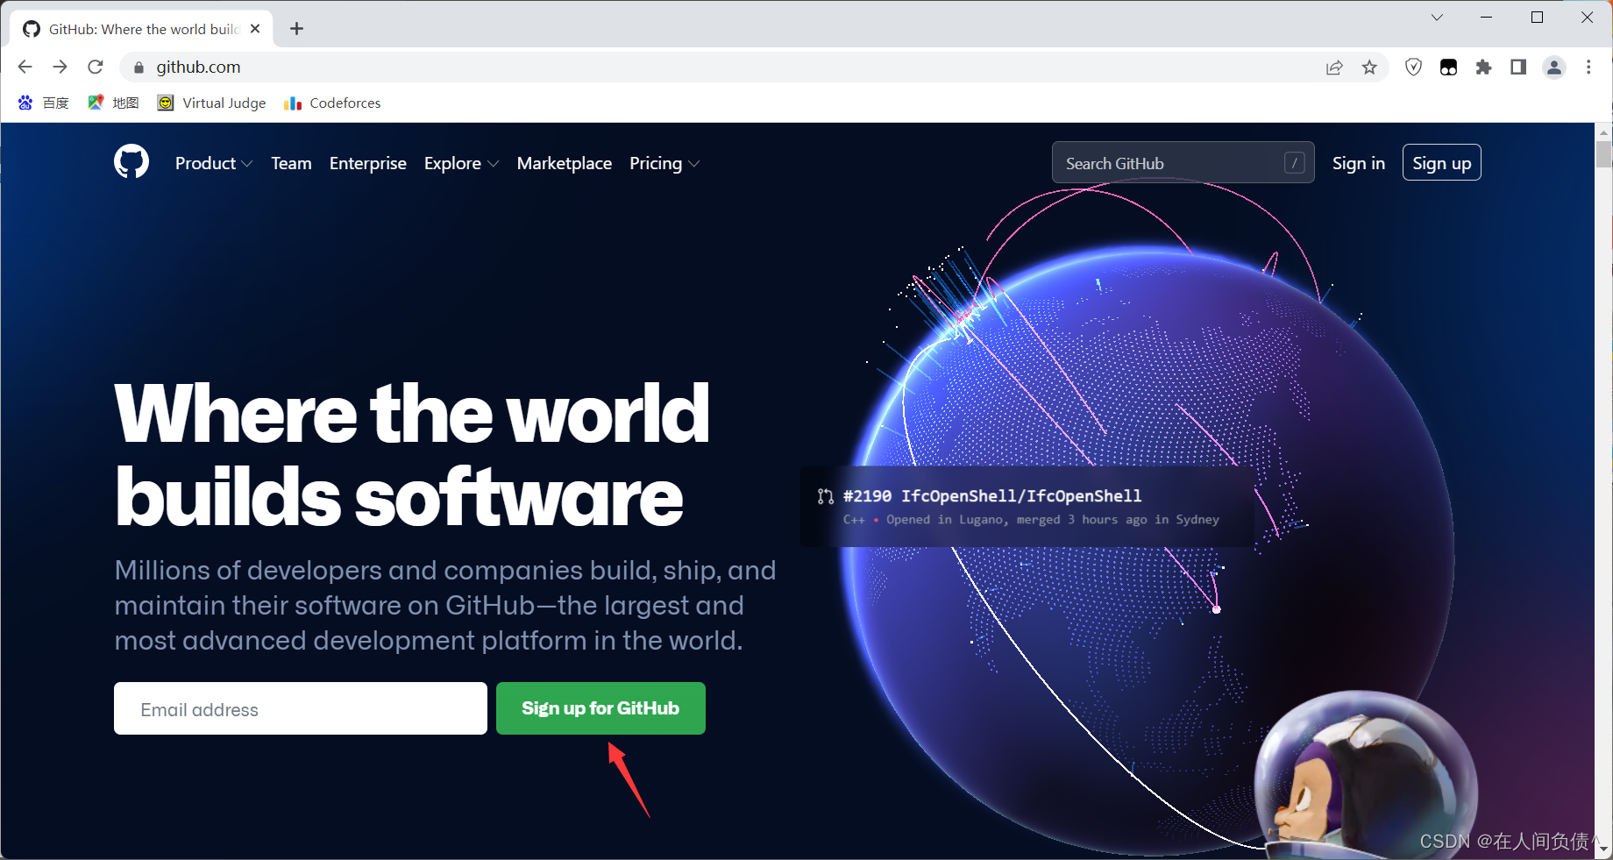Click the Mona astronaut mascot image
The width and height of the screenshot is (1613, 860).
point(1365,777)
